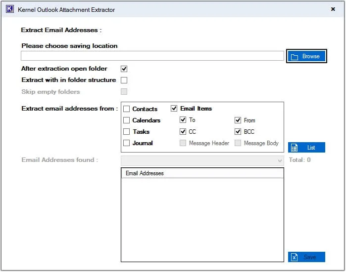Click the Browse button to choose location
Image resolution: width=346 pixels, height=272 pixels.
[x=306, y=56]
